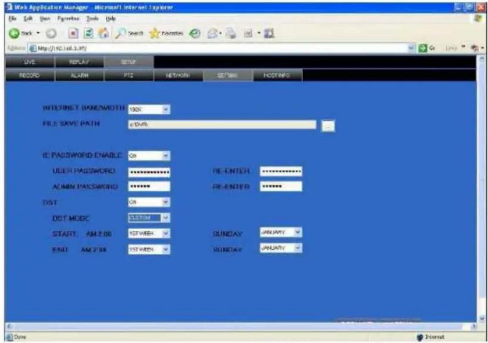This screenshot has width=488, height=343.
Task: Select the SETUP tab
Action: click(129, 62)
